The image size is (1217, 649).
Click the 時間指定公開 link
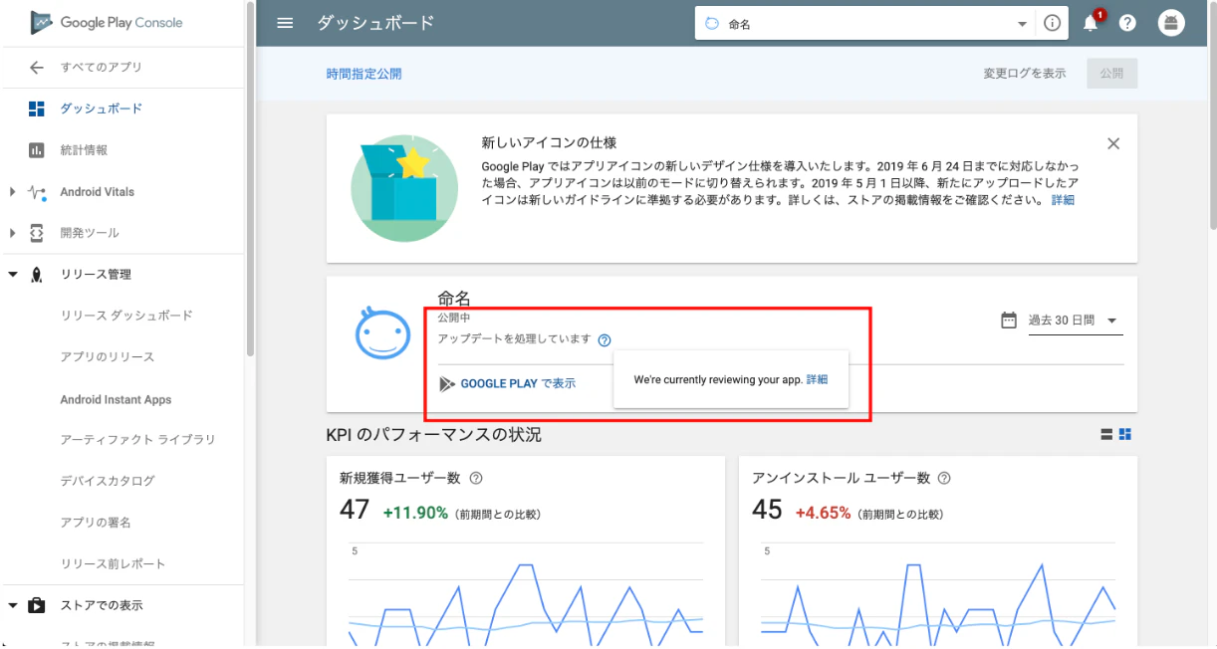(x=364, y=74)
